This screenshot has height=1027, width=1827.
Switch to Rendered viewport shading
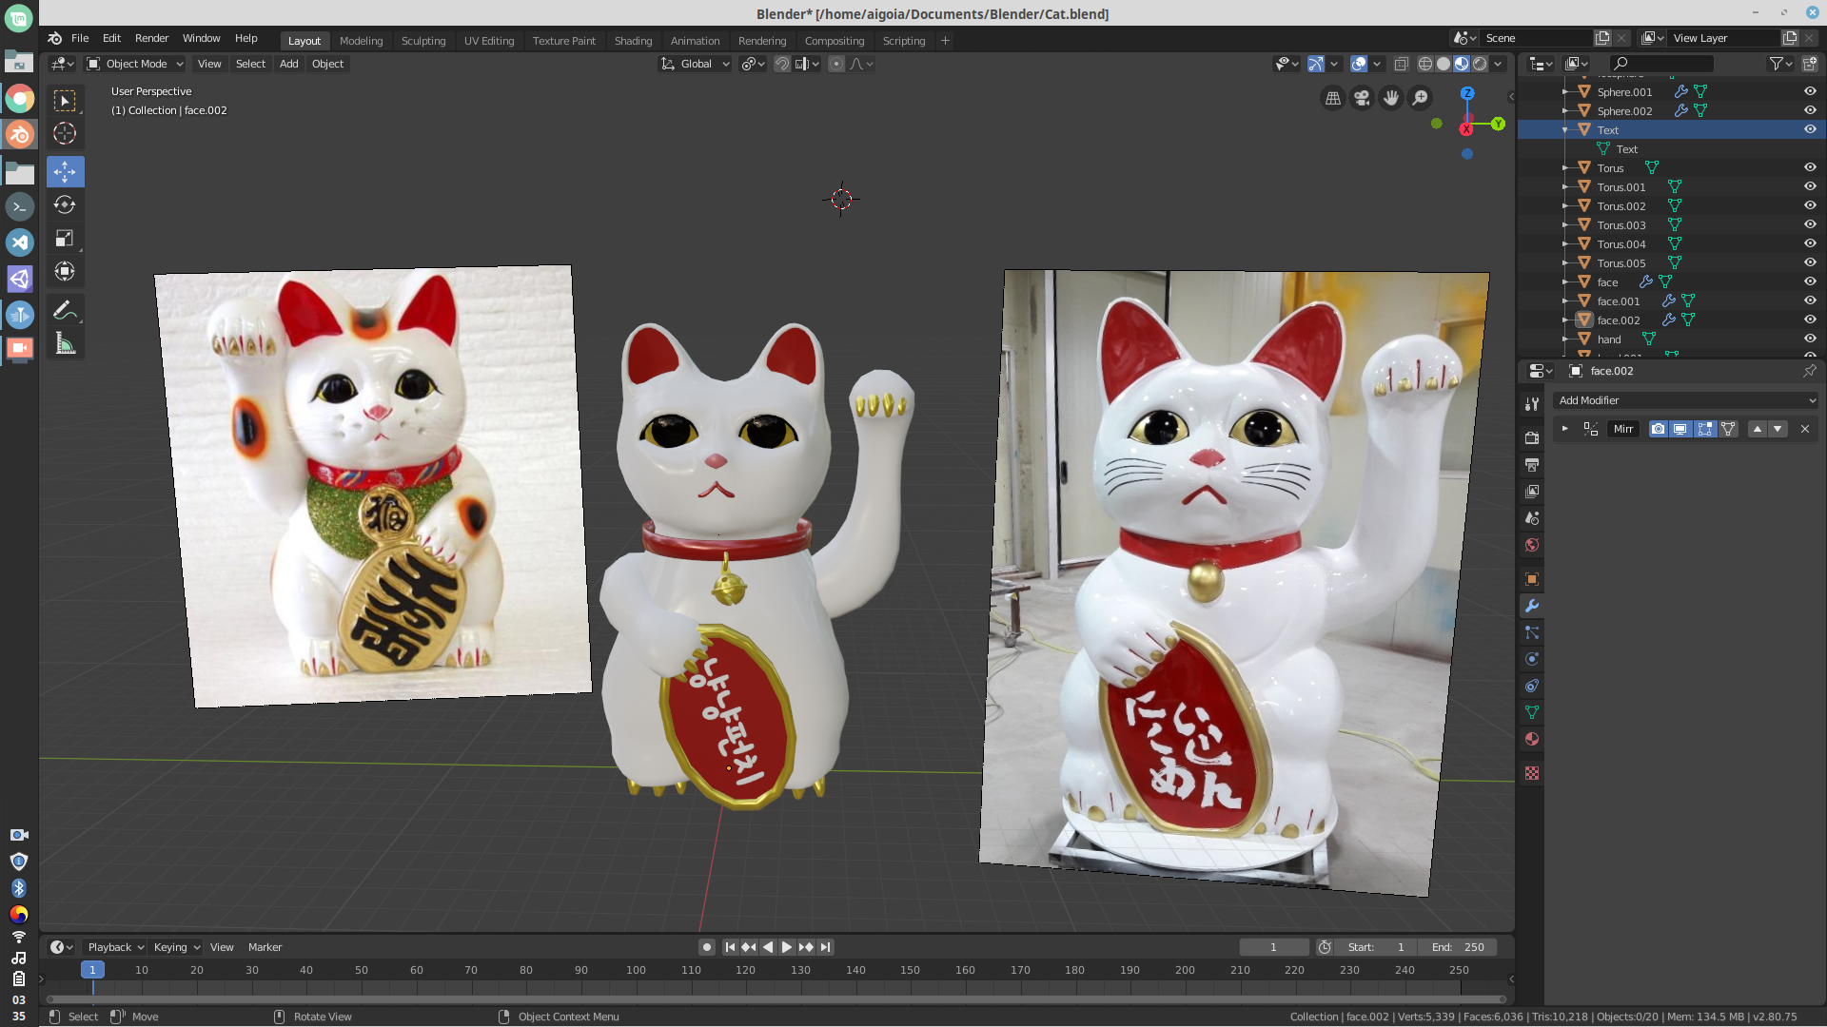(x=1480, y=64)
